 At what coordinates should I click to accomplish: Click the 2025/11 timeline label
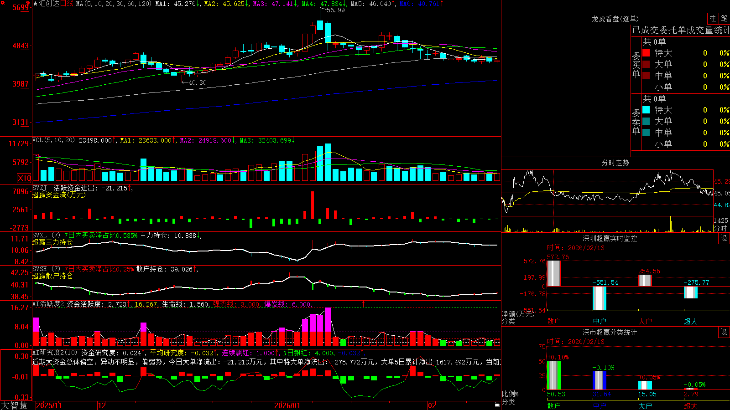point(49,405)
